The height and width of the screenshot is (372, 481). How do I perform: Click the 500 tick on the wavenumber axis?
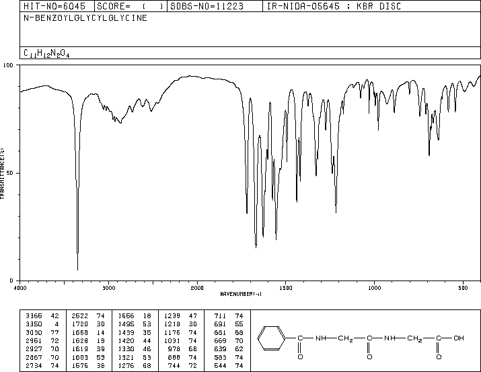pos(463,287)
